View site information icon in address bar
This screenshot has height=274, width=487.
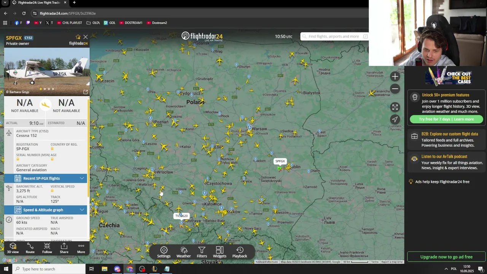point(35,13)
